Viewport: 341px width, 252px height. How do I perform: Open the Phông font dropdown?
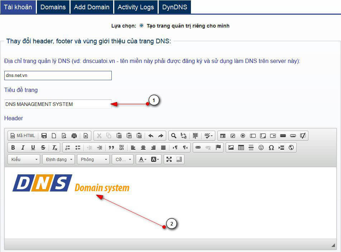[x=93, y=159]
